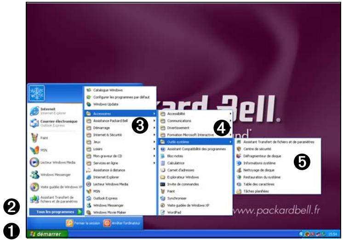
Task: Expand the Démarrage folder
Action: (x=120, y=128)
